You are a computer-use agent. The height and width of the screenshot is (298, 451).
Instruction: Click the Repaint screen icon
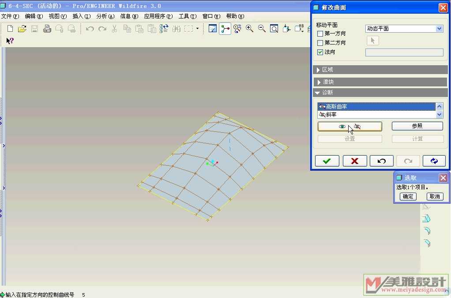[213, 29]
